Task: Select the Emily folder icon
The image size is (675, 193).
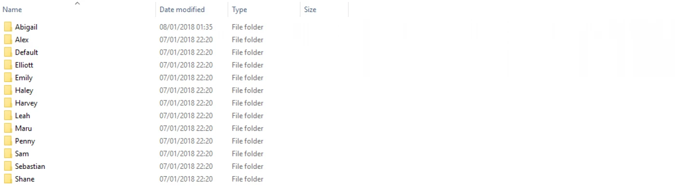Action: point(8,78)
